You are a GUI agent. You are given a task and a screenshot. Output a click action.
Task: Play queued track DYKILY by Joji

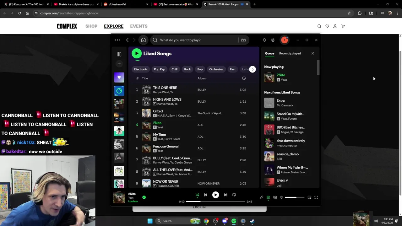[289, 183]
